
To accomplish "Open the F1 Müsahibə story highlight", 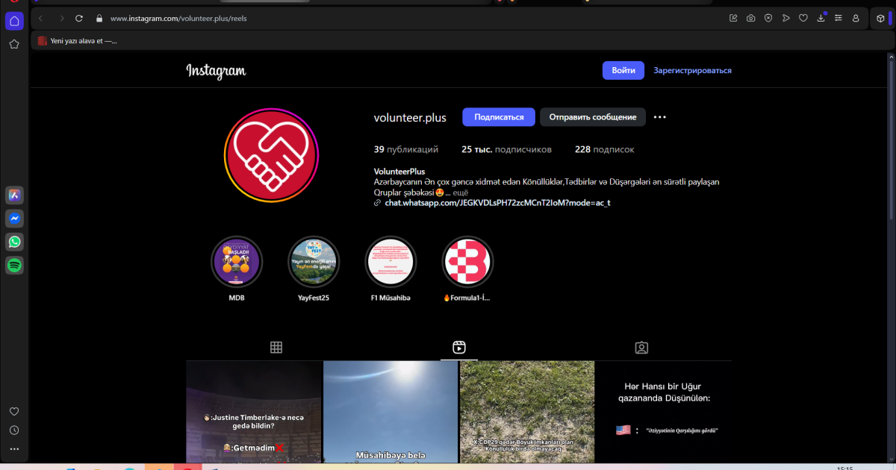I will 391,262.
